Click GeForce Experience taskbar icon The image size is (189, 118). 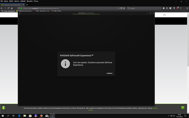coord(52,116)
